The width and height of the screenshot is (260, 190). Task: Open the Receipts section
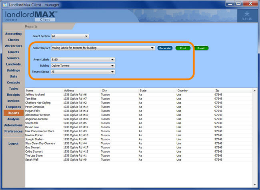point(14,95)
